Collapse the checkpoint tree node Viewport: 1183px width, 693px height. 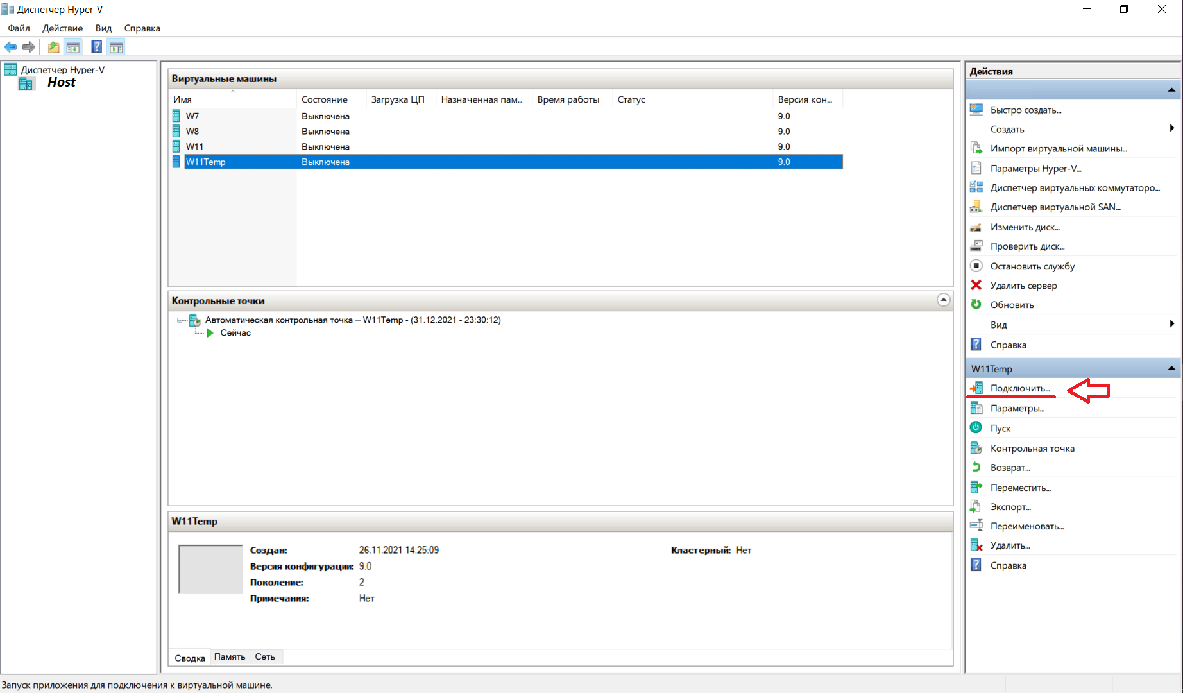click(x=180, y=320)
